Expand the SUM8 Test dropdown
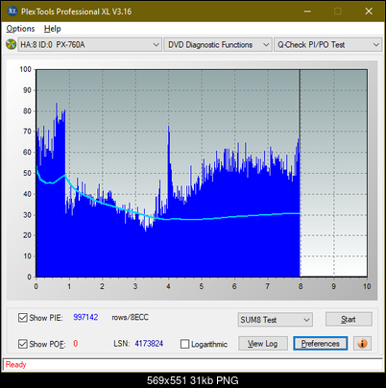This screenshot has height=388, width=386. tap(276, 320)
